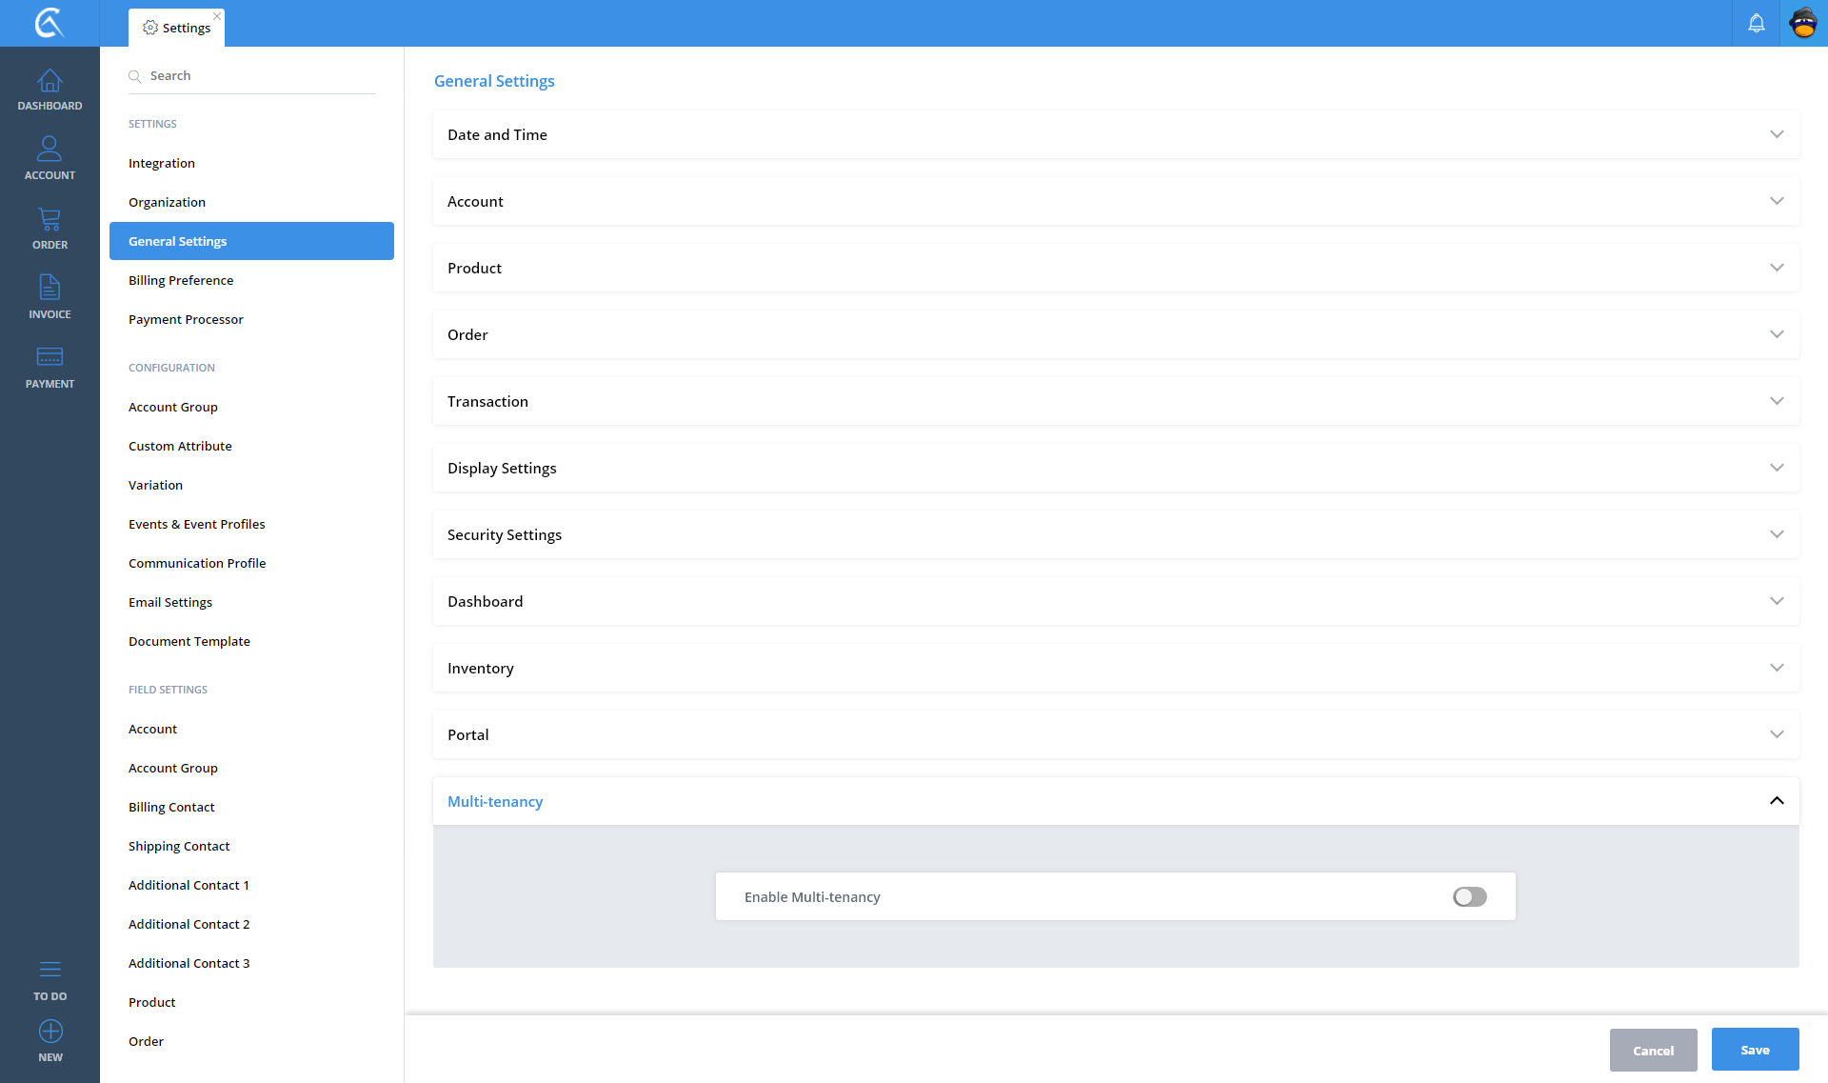
Task: Open the Invoice document icon
Action: pyautogui.click(x=50, y=289)
